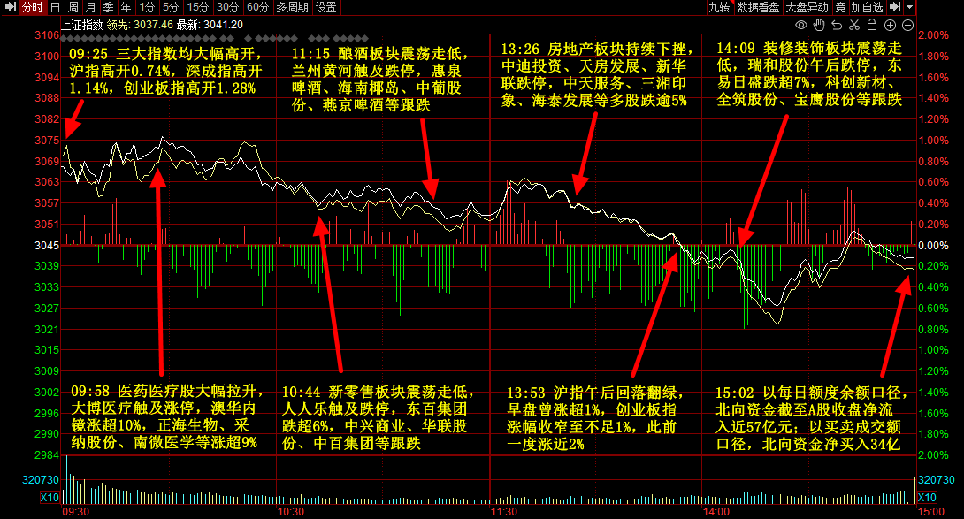Switch to the 日 daily chart tab
The height and width of the screenshot is (519, 964).
click(x=55, y=7)
